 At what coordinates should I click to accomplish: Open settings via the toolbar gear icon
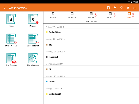(128, 8)
